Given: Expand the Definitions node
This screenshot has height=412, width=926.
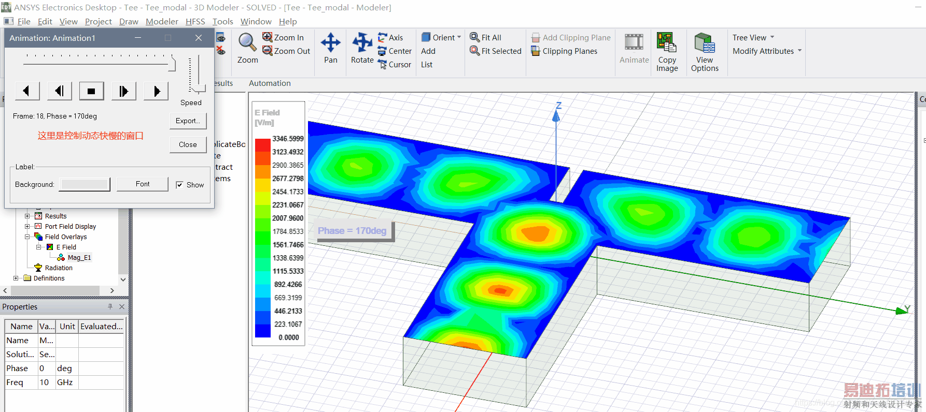Looking at the screenshot, I should coord(16,278).
